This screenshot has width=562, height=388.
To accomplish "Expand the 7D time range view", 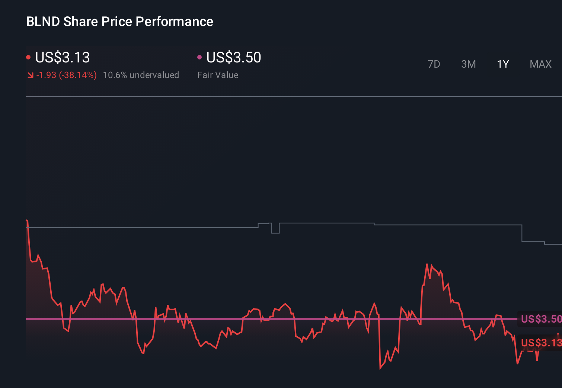I will (x=434, y=64).
